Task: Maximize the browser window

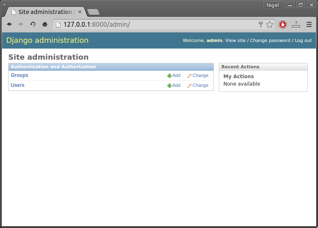Action: tap(301, 5)
